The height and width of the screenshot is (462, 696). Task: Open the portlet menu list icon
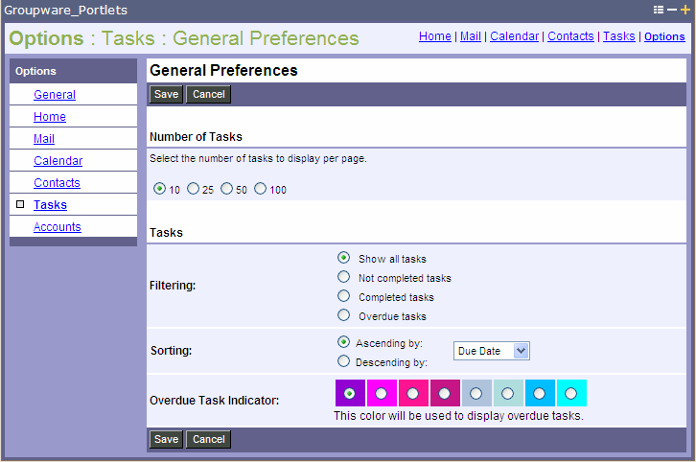coord(659,10)
